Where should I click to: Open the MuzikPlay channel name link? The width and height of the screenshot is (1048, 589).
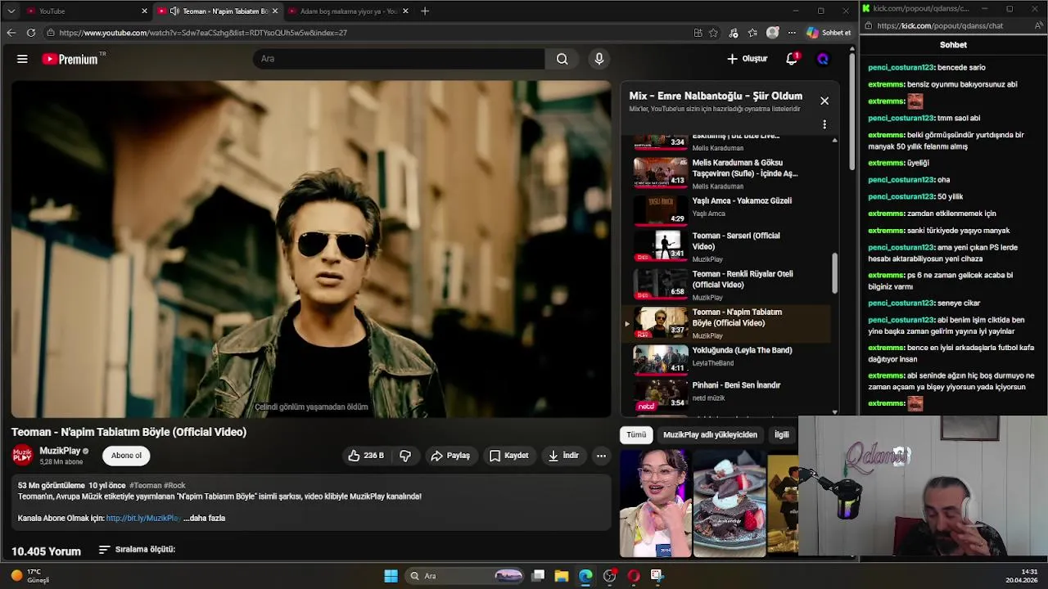(x=60, y=451)
